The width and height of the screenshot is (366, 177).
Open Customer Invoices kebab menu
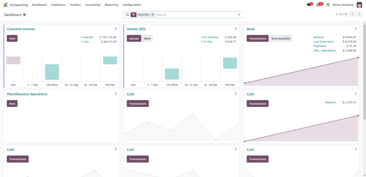point(116,29)
